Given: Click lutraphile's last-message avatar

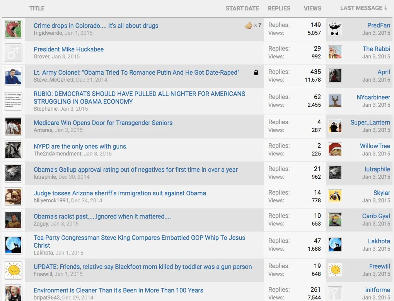Looking at the screenshot, I should point(335,173).
